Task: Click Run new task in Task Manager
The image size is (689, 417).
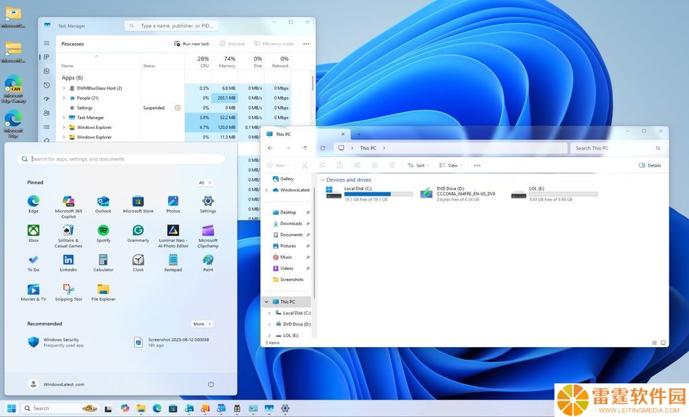Action: pyautogui.click(x=192, y=44)
